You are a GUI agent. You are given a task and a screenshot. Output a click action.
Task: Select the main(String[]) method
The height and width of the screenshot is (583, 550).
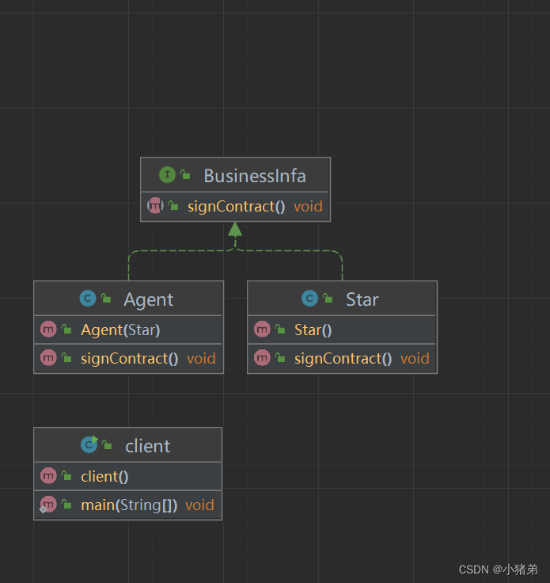click(129, 505)
